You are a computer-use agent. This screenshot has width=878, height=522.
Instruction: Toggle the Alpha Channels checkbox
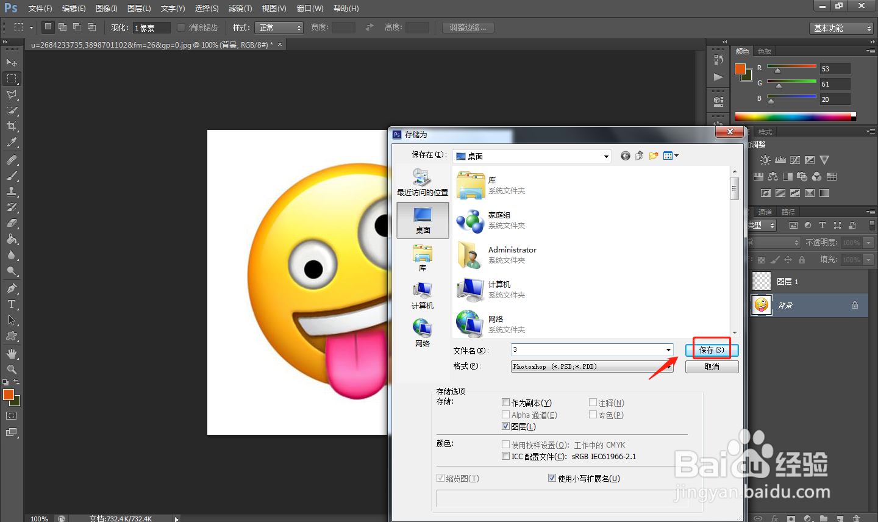click(x=505, y=415)
